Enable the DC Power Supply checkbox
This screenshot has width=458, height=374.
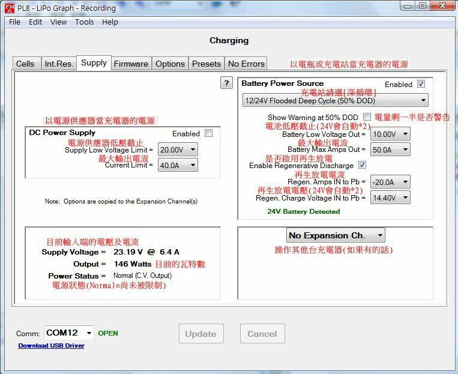[x=208, y=133]
